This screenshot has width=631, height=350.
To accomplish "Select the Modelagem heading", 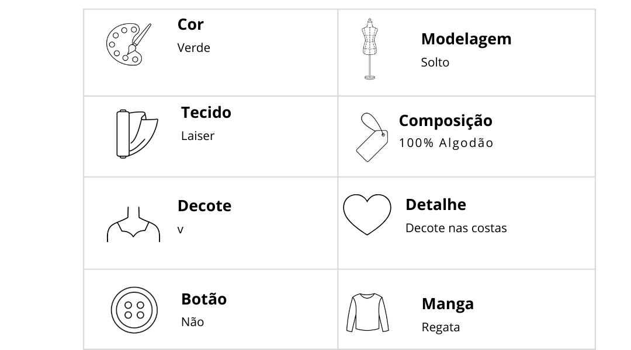I will (466, 40).
